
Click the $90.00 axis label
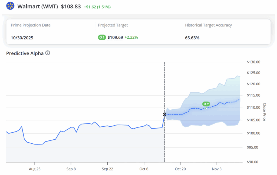252,162
